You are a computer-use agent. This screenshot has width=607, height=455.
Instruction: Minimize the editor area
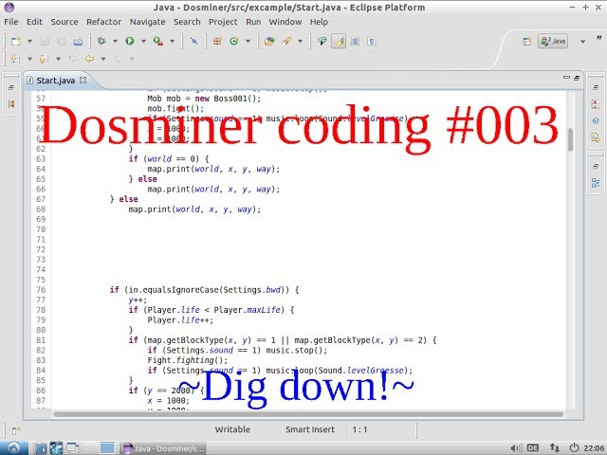click(x=566, y=78)
